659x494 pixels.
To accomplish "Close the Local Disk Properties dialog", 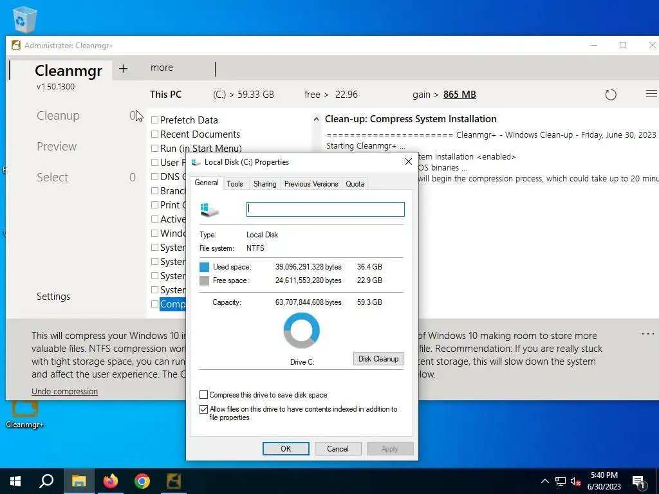I will 408,161.
